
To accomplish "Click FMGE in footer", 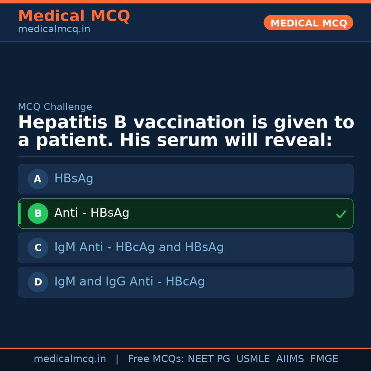I will pos(324,359).
